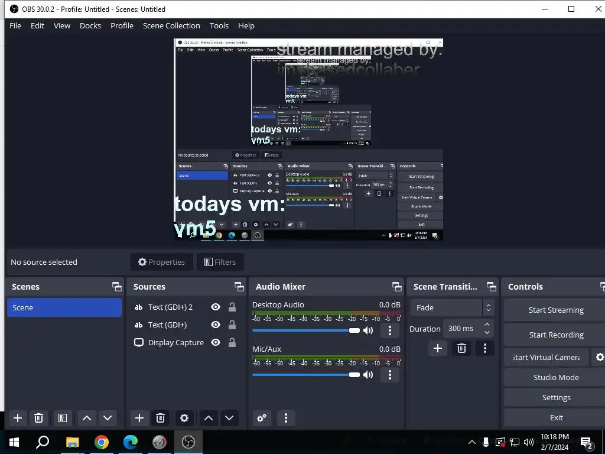Open the Edit menu
This screenshot has height=454, width=605.
coord(37,25)
